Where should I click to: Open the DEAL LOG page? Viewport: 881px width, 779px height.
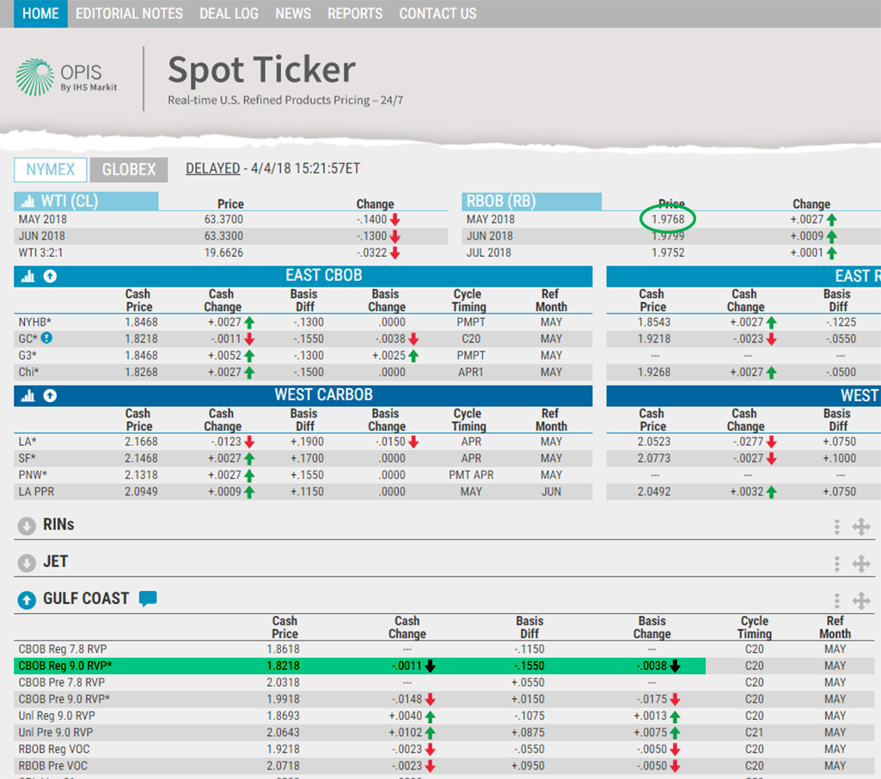pyautogui.click(x=229, y=14)
